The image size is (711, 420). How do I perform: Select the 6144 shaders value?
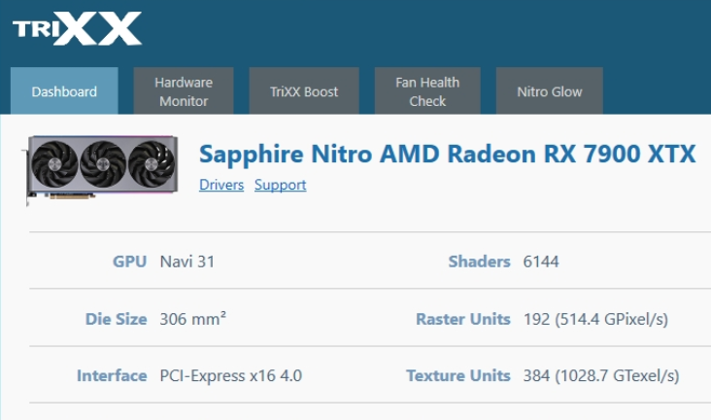pos(541,262)
